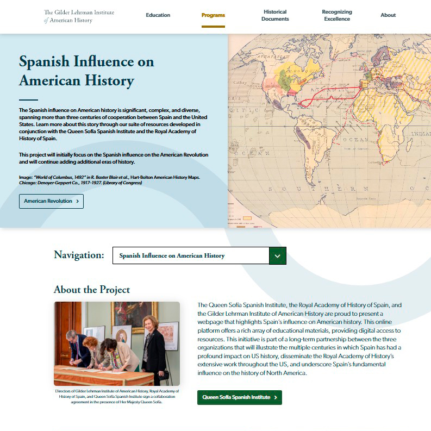
Task: Click the 'Spanish Influence on American History' heading
Action: 86,71
